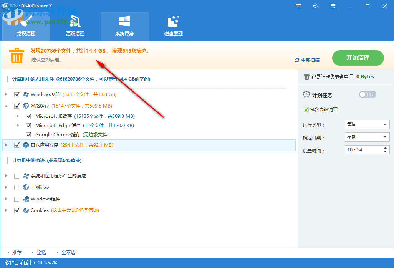Open the 指定日期 weekday dropdown
This screenshot has height=268, width=394.
click(x=385, y=137)
